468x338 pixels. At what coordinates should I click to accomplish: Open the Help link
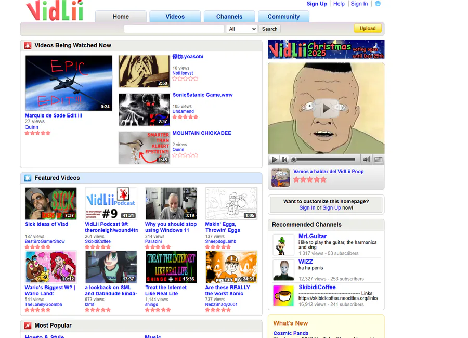339,4
